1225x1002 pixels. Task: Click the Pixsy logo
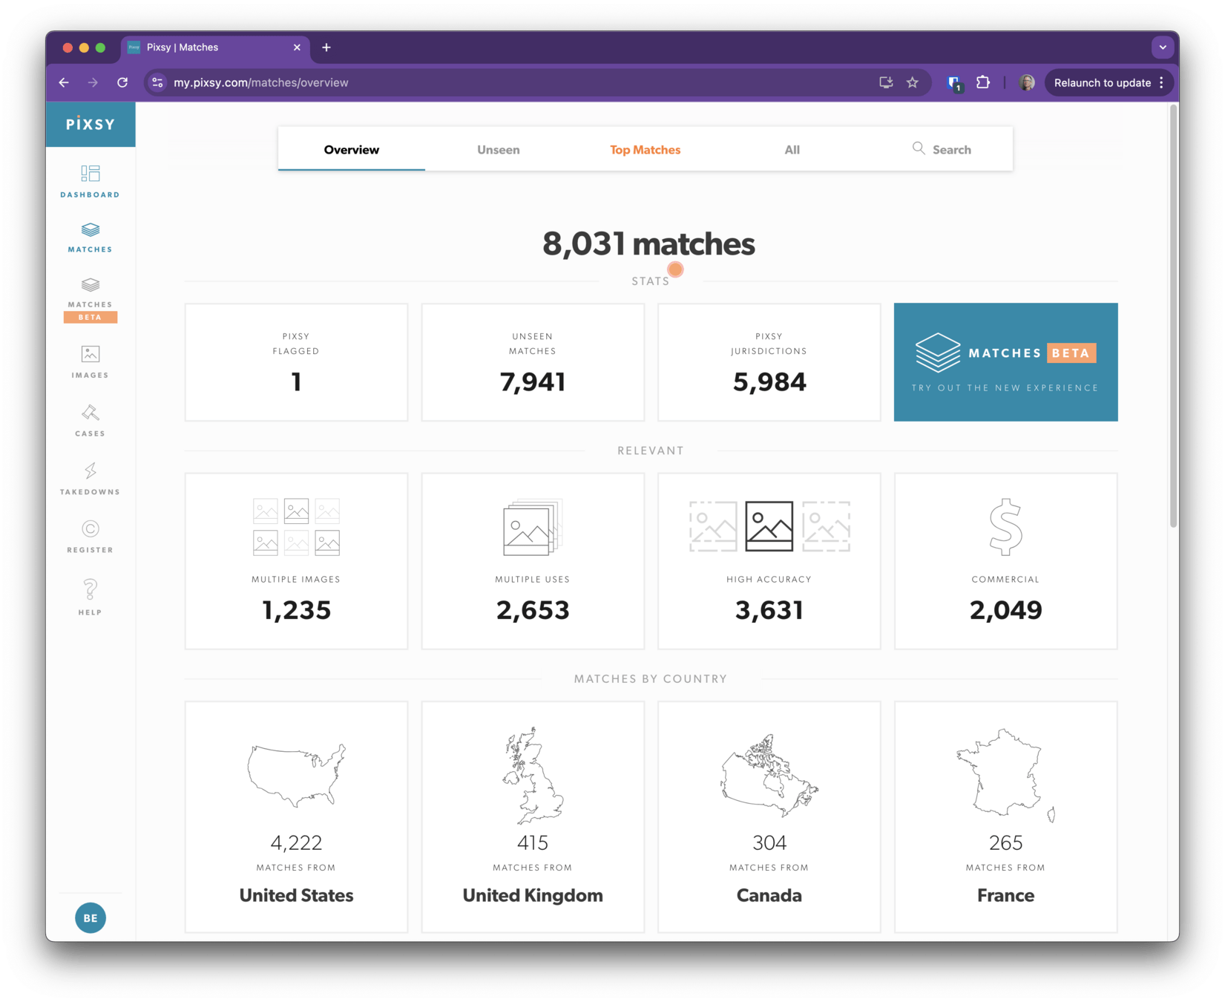click(91, 124)
